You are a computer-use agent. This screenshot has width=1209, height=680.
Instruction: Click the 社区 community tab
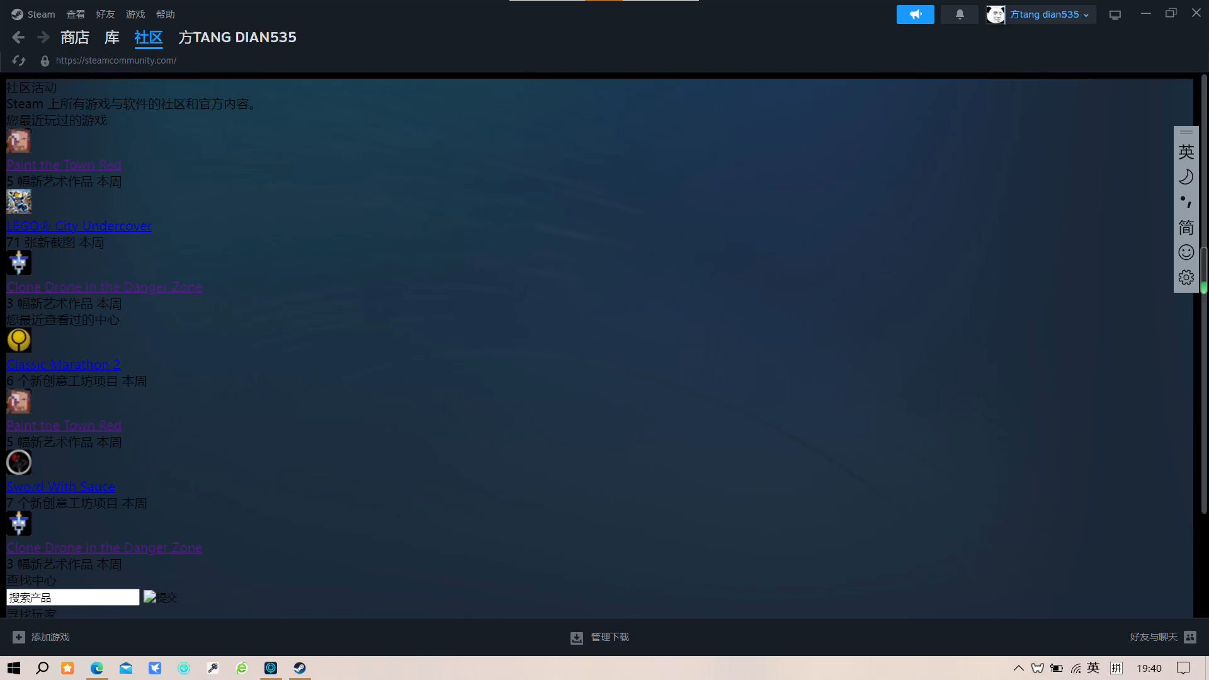click(x=148, y=37)
